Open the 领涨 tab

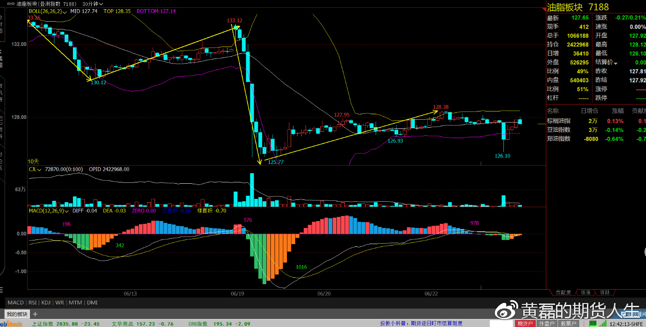585,292
